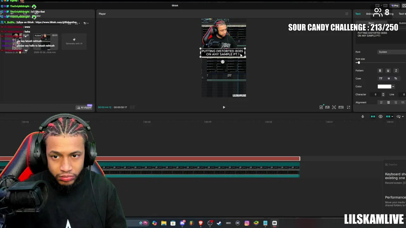Open the Font dropdown showing System
The height and width of the screenshot is (228, 406).
pyautogui.click(x=392, y=52)
